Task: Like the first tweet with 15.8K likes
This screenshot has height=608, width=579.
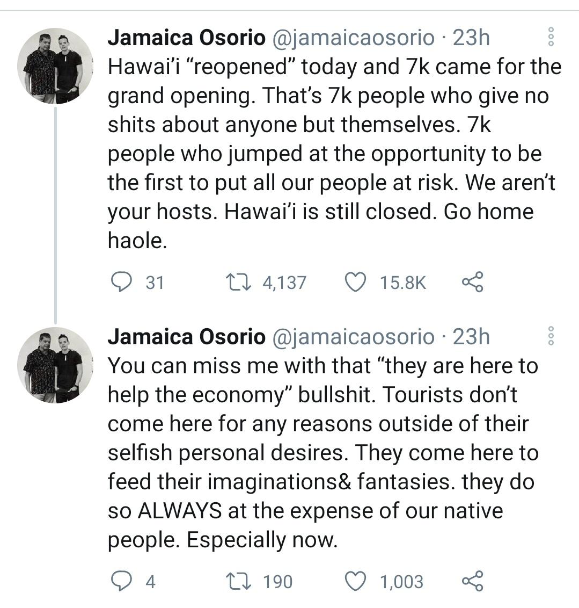Action: (x=355, y=282)
